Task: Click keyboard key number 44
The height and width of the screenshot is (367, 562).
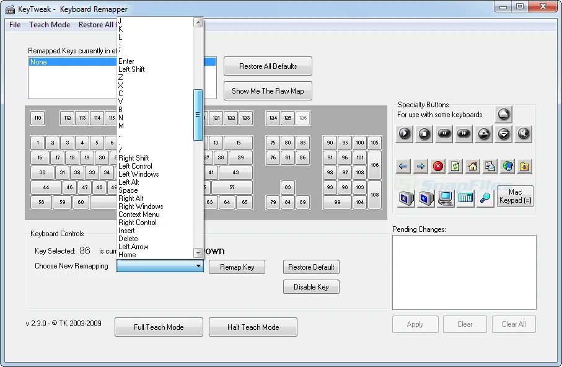Action: tap(46, 187)
